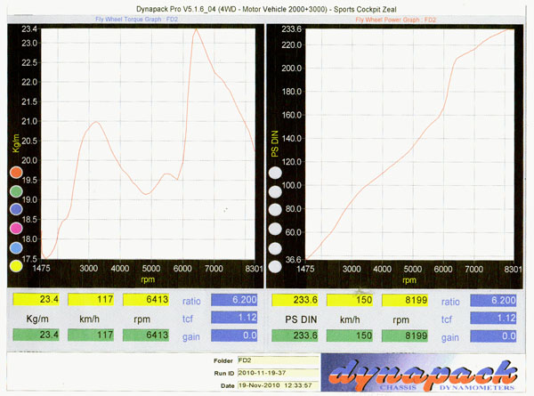Screen dimensions: 534x396
Task: Click green power value 233.6 field
Action: click(295, 335)
